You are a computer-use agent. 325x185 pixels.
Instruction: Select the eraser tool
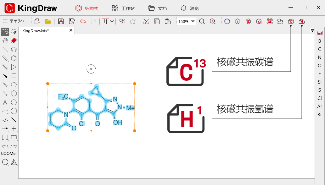14,41
